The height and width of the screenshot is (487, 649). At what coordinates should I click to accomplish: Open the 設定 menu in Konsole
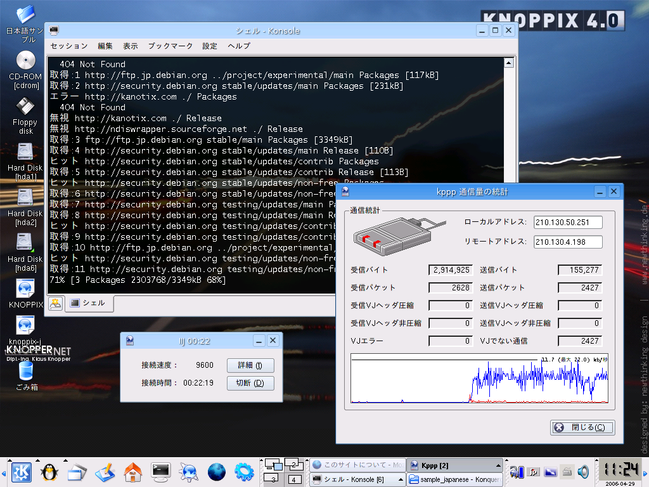click(210, 46)
